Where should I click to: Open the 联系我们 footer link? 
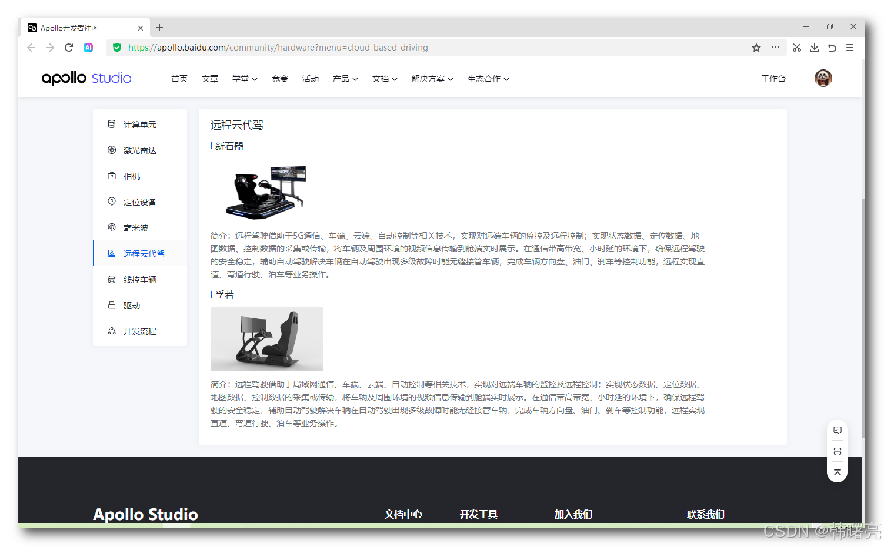point(706,514)
